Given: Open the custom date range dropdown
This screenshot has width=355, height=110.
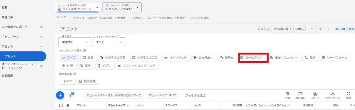Looking at the screenshot, I should [x=293, y=29].
